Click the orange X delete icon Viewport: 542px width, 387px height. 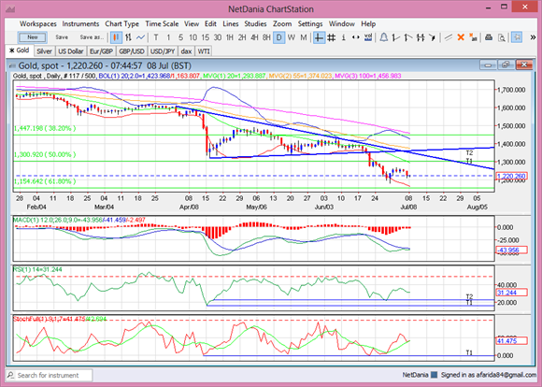coord(461,37)
